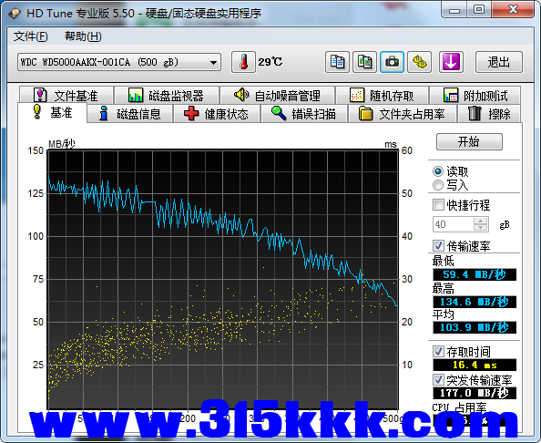Toggle the 存取时间 checkbox
Image resolution: width=541 pixels, height=443 pixels.
coord(438,352)
